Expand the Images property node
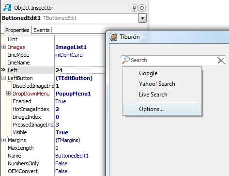The height and width of the screenshot is (176, 229). 3,47
